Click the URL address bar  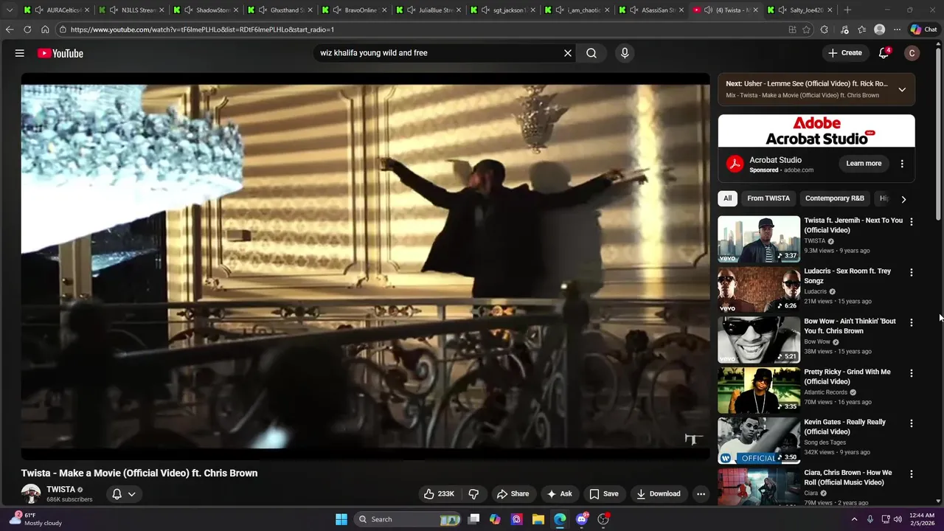click(420, 29)
